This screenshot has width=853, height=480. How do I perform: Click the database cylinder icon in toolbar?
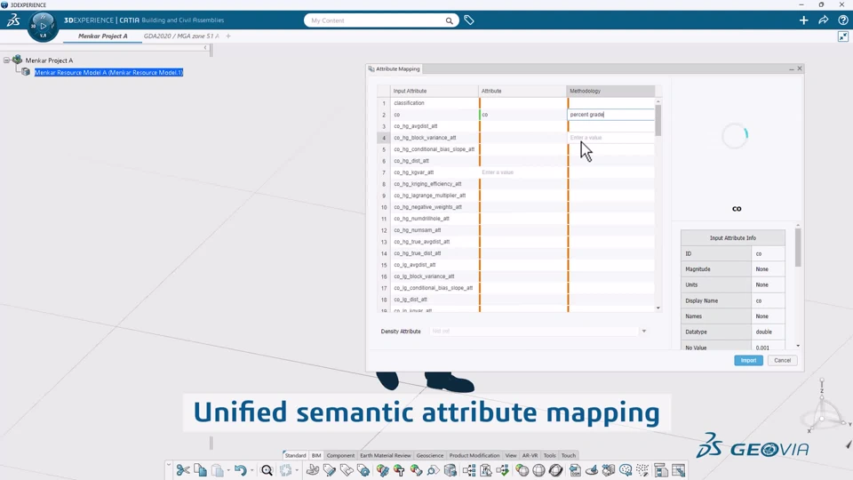coord(450,470)
